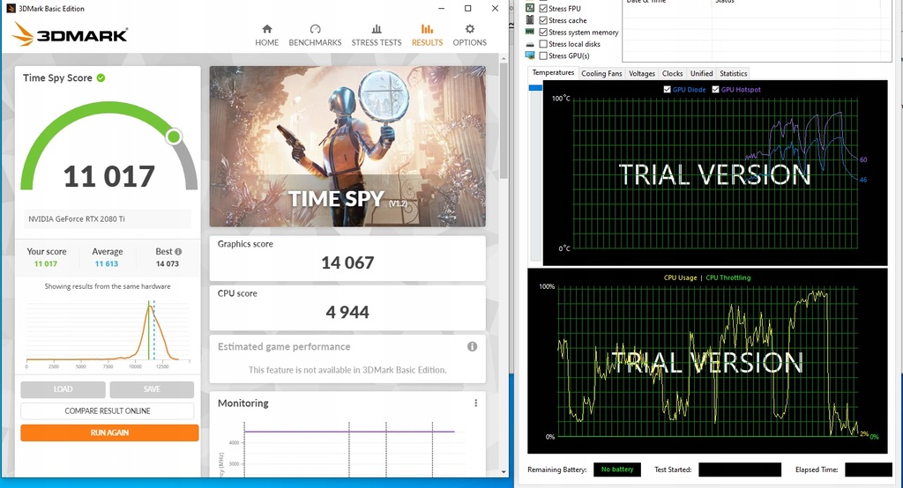Click the LOAD button
Screen dimensions: 903x488
[x=63, y=389]
